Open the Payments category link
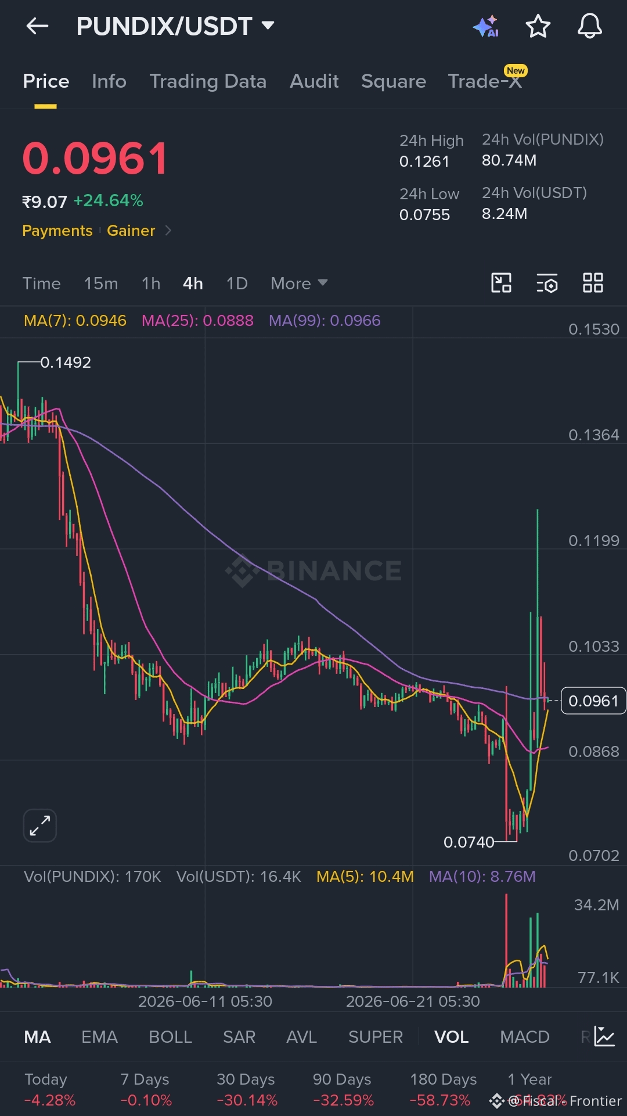 pyautogui.click(x=57, y=231)
